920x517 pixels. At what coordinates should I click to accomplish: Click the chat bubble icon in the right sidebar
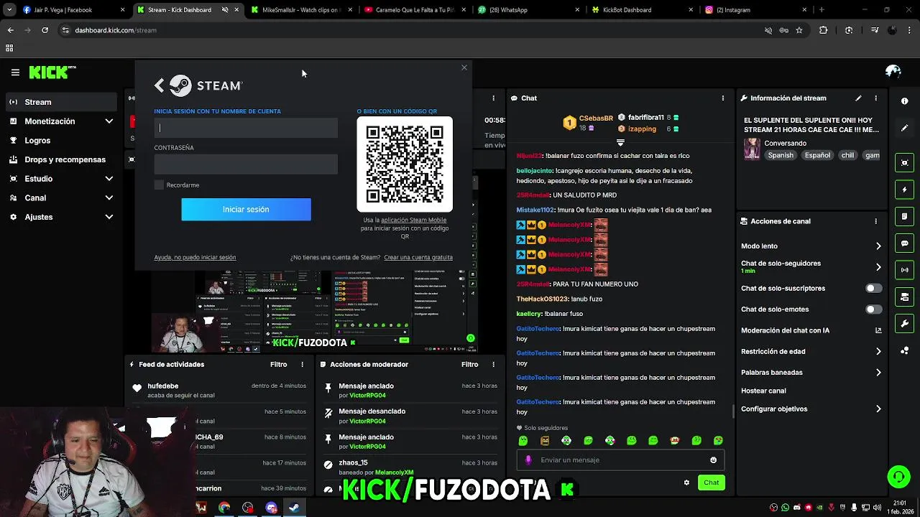pos(905,243)
